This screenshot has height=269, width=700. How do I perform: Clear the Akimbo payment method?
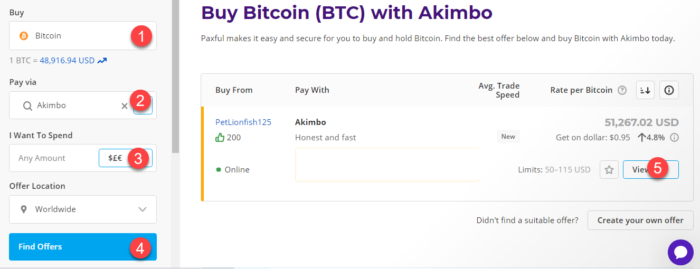coord(125,105)
